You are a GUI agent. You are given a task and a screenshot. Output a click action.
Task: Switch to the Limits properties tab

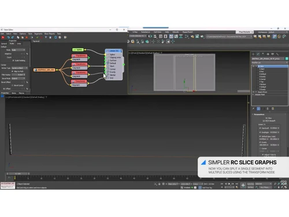point(19,44)
